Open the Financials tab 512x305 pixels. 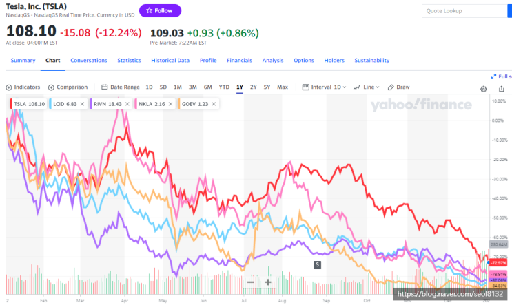[x=239, y=60]
